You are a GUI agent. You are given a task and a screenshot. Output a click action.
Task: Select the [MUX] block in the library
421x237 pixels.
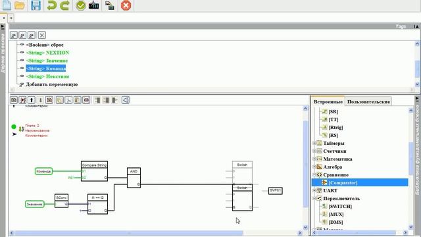[x=336, y=215]
